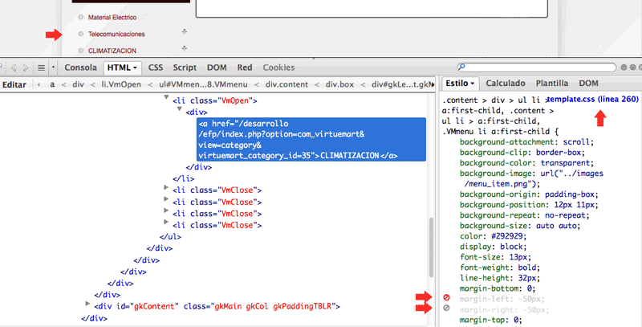The image size is (642, 327).
Task: Open the CLIMATIZACION page menu link
Action: 112,51
